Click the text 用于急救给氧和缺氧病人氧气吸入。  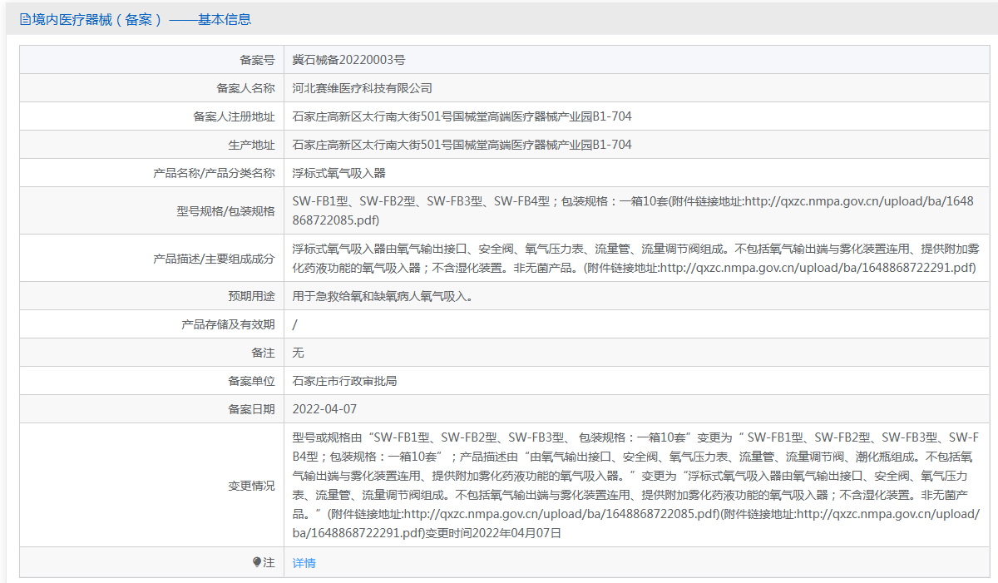(x=383, y=296)
